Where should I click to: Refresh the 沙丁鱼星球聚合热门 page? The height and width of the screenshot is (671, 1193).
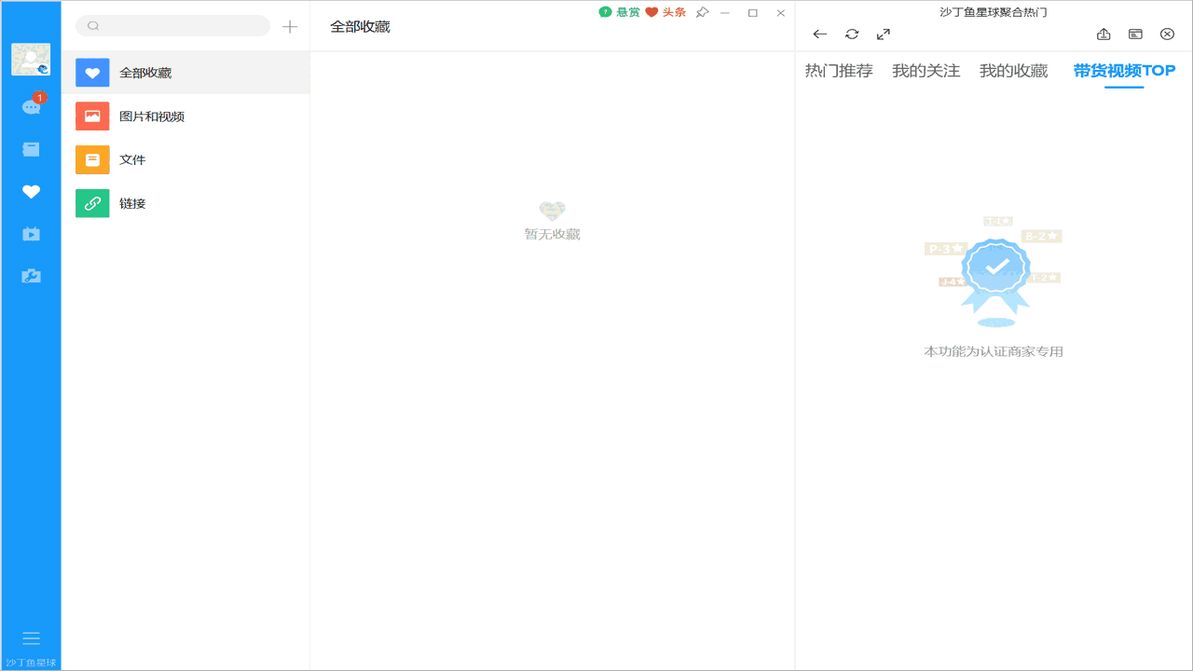coord(851,34)
